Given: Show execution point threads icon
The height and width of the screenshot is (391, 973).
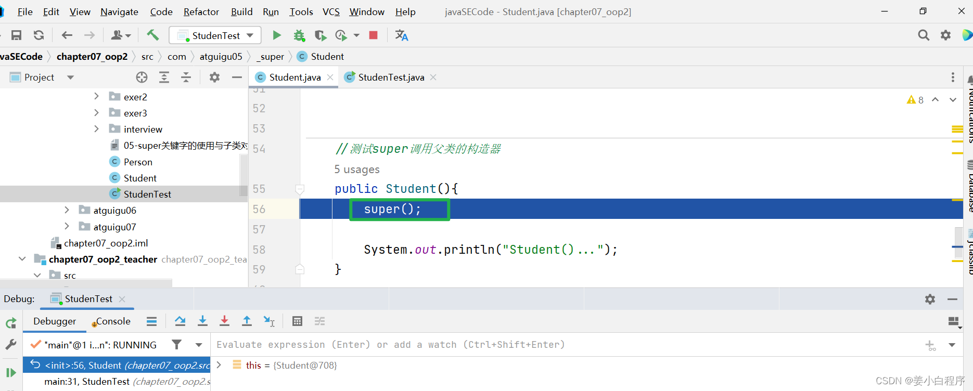Looking at the screenshot, I should point(151,321).
